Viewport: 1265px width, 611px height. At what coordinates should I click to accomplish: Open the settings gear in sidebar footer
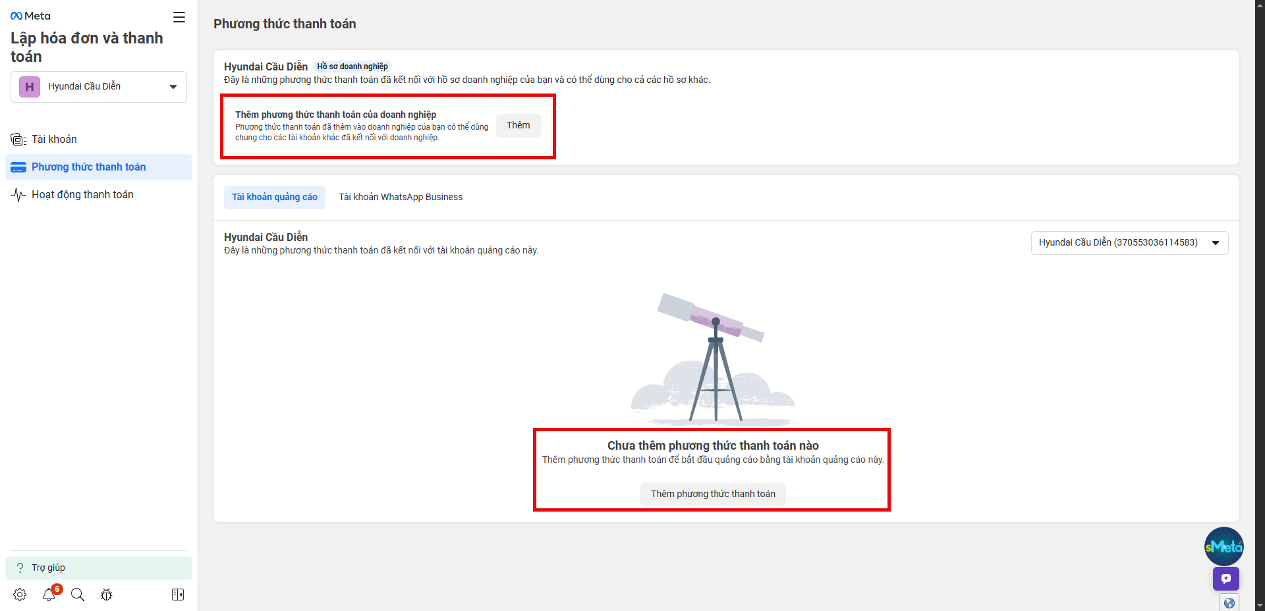(x=20, y=595)
